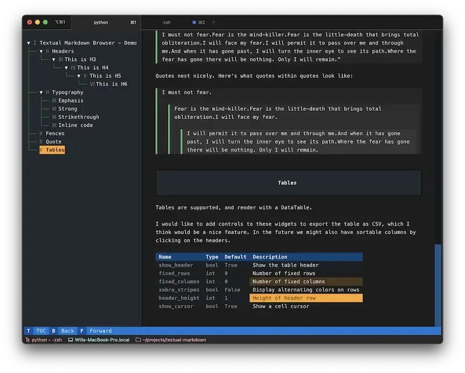Click the ~/projects/textual-markdown path in status bar
465x373 pixels.
(x=174, y=340)
